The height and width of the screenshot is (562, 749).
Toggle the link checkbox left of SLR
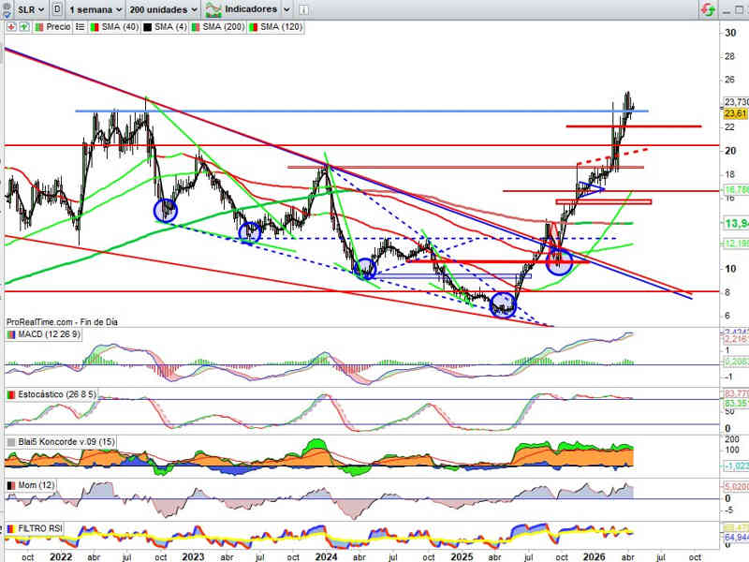(x=8, y=9)
